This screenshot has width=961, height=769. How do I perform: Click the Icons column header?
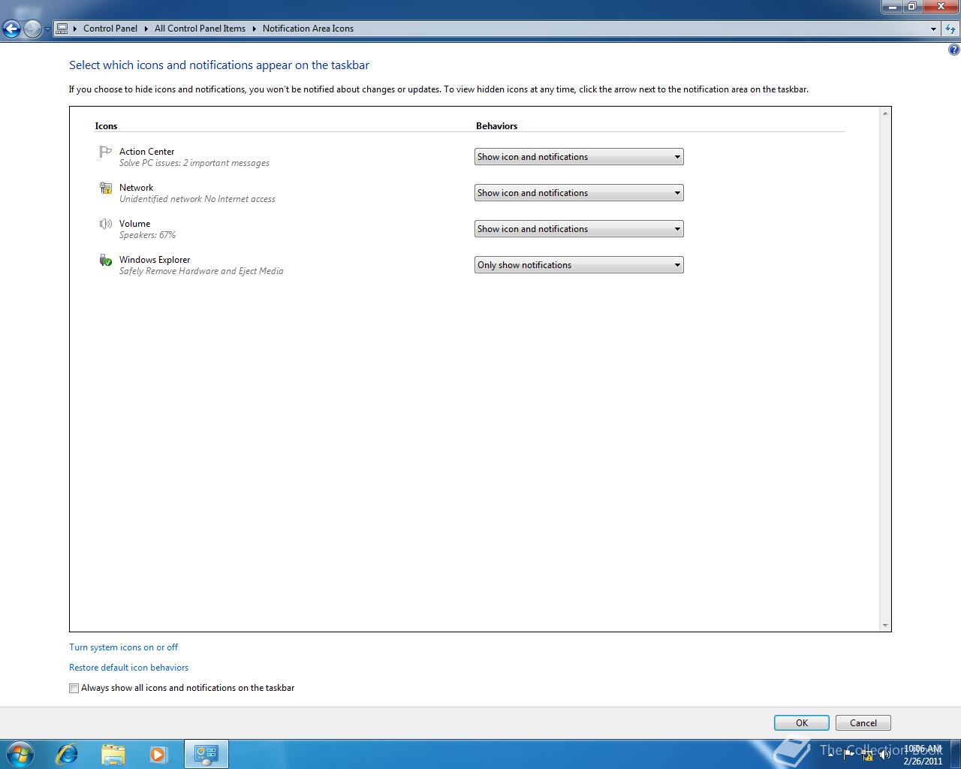[x=106, y=126]
